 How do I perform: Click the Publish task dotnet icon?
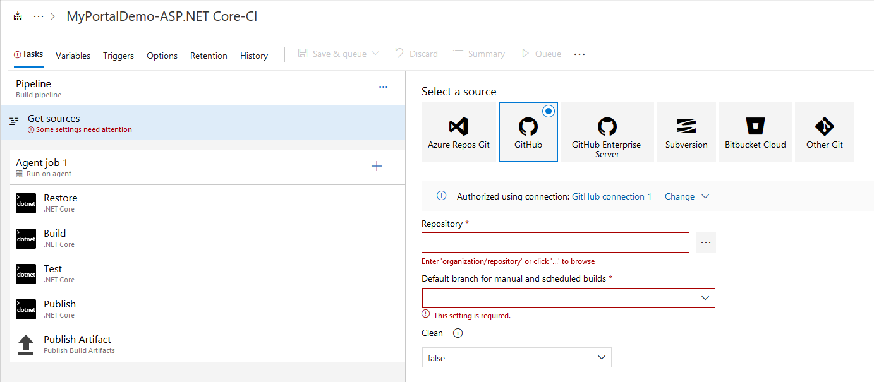[x=26, y=309]
